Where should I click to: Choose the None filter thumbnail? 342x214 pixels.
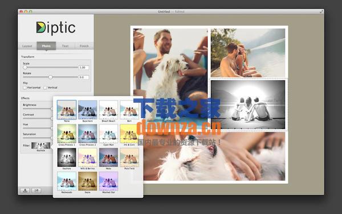[67, 110]
